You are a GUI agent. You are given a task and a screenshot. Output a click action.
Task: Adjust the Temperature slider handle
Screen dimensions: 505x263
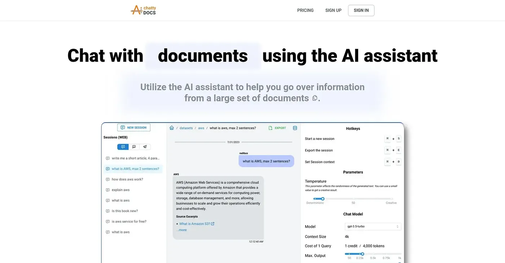click(323, 199)
